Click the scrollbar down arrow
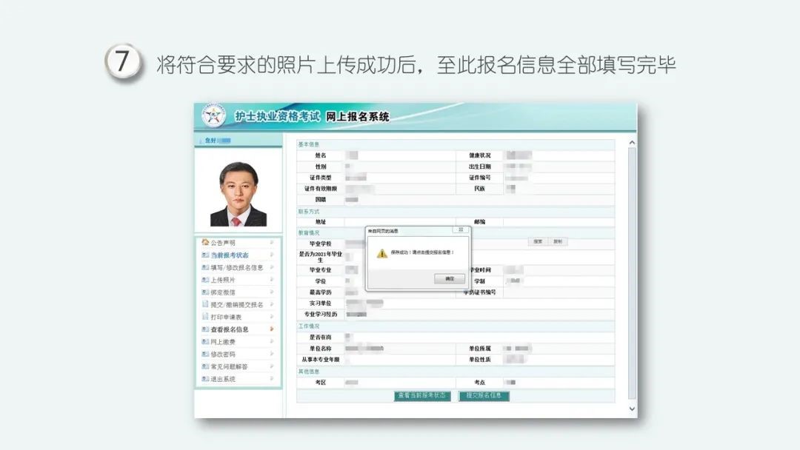The width and height of the screenshot is (800, 450). [632, 408]
